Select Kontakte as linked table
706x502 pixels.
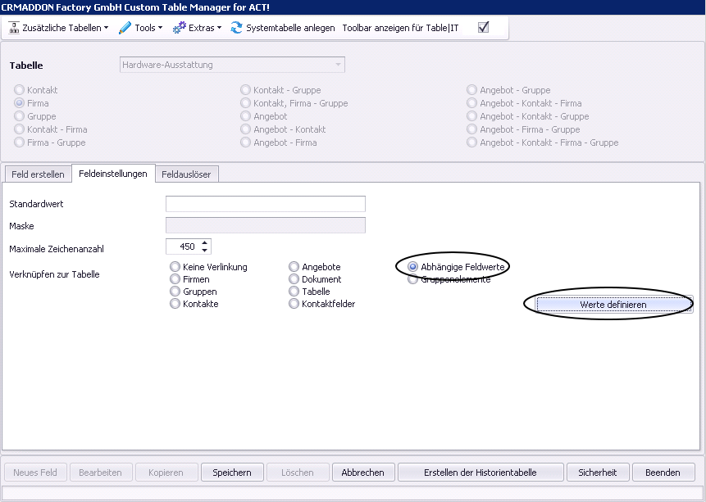175,304
